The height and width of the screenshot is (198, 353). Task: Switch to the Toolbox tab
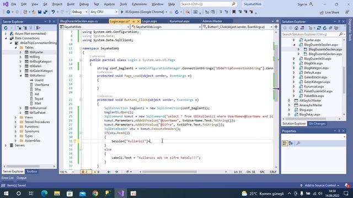32,172
